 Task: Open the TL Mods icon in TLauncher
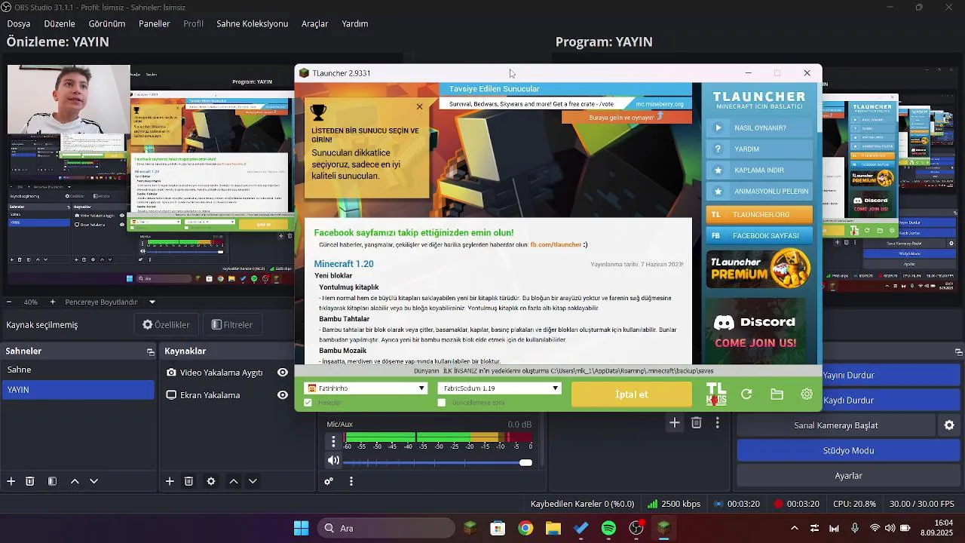tap(715, 394)
